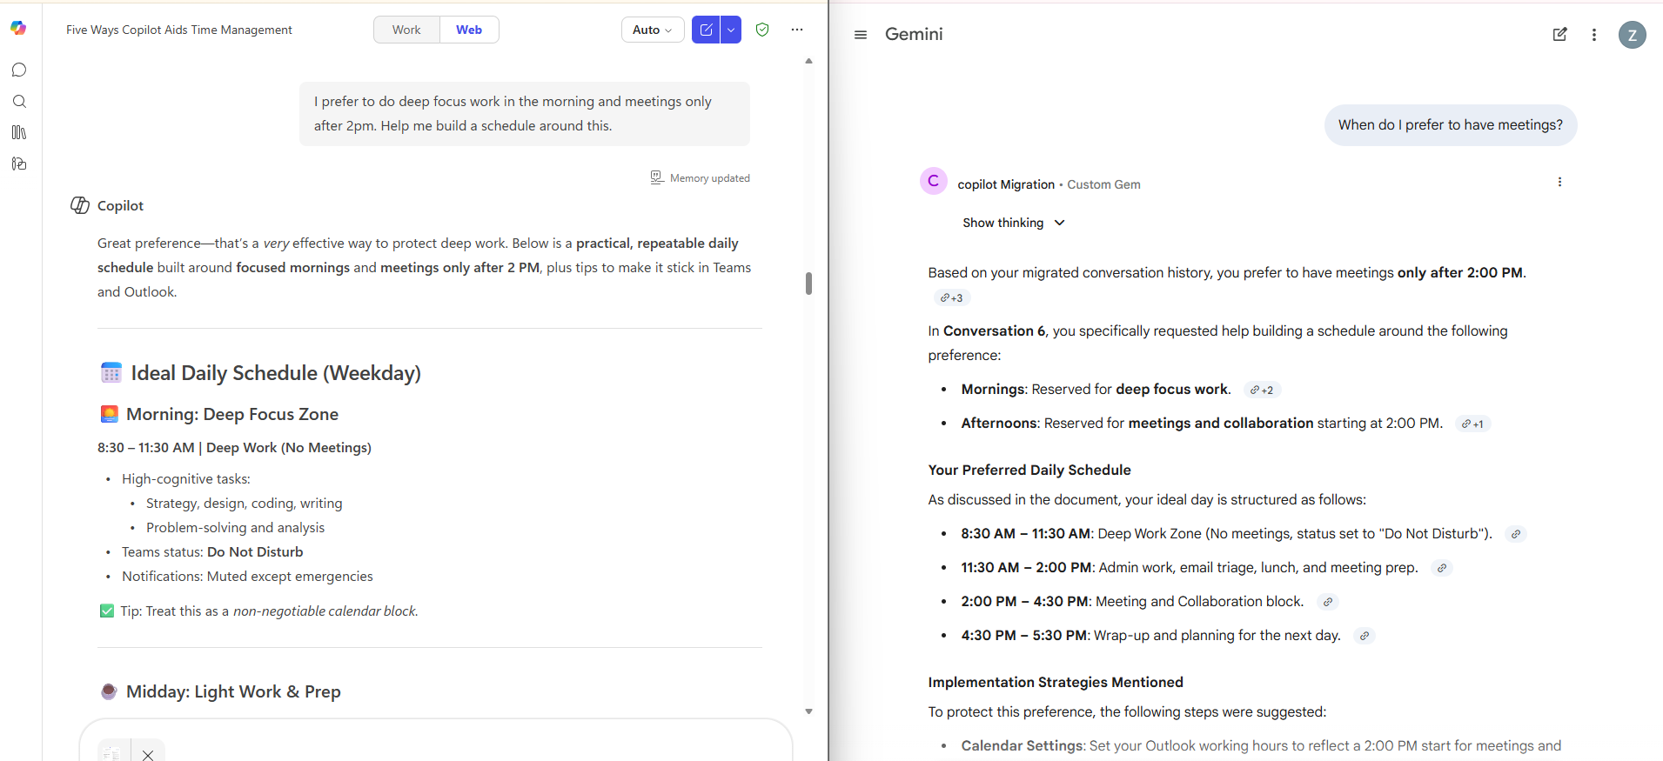Viewport: 1663px width, 761px height.
Task: Open the +2 sources chip after Mornings
Action: [x=1262, y=390]
